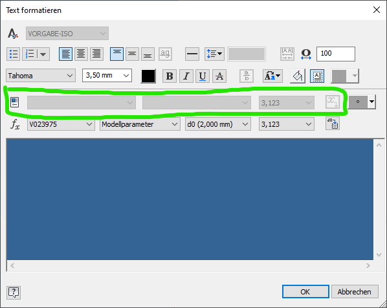Open the Modellparameter source dropdown
Image resolution: width=387 pixels, height=308 pixels.
(140, 124)
